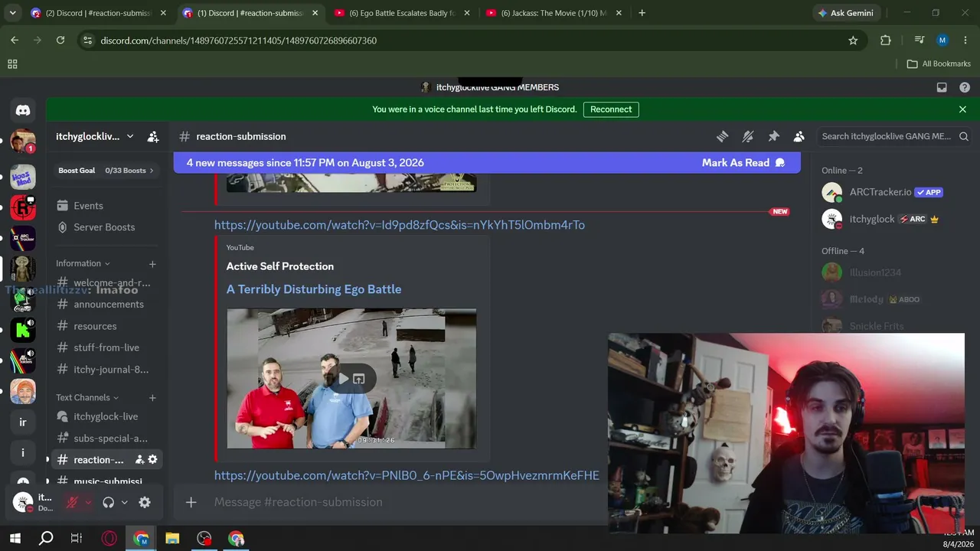
Task: Show pinned messages in reaction-submission
Action: coord(773,136)
